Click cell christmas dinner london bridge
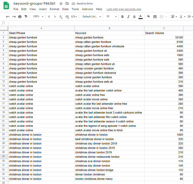The image size is (193, 184). click(x=110, y=170)
